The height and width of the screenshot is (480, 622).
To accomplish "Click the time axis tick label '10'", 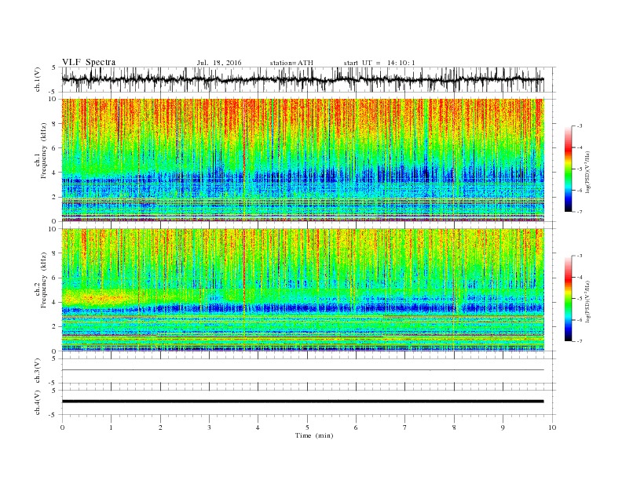I will tap(552, 427).
